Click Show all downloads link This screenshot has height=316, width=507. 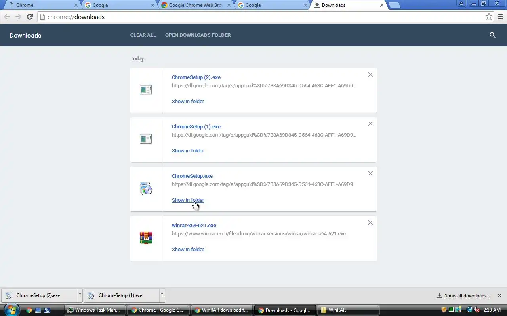(x=467, y=295)
